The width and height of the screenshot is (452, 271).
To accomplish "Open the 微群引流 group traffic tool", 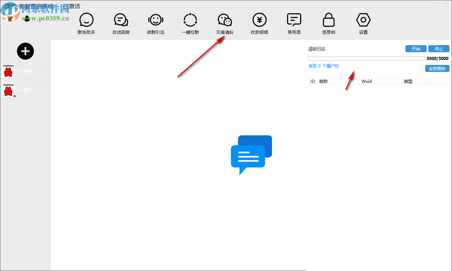I will (x=156, y=24).
